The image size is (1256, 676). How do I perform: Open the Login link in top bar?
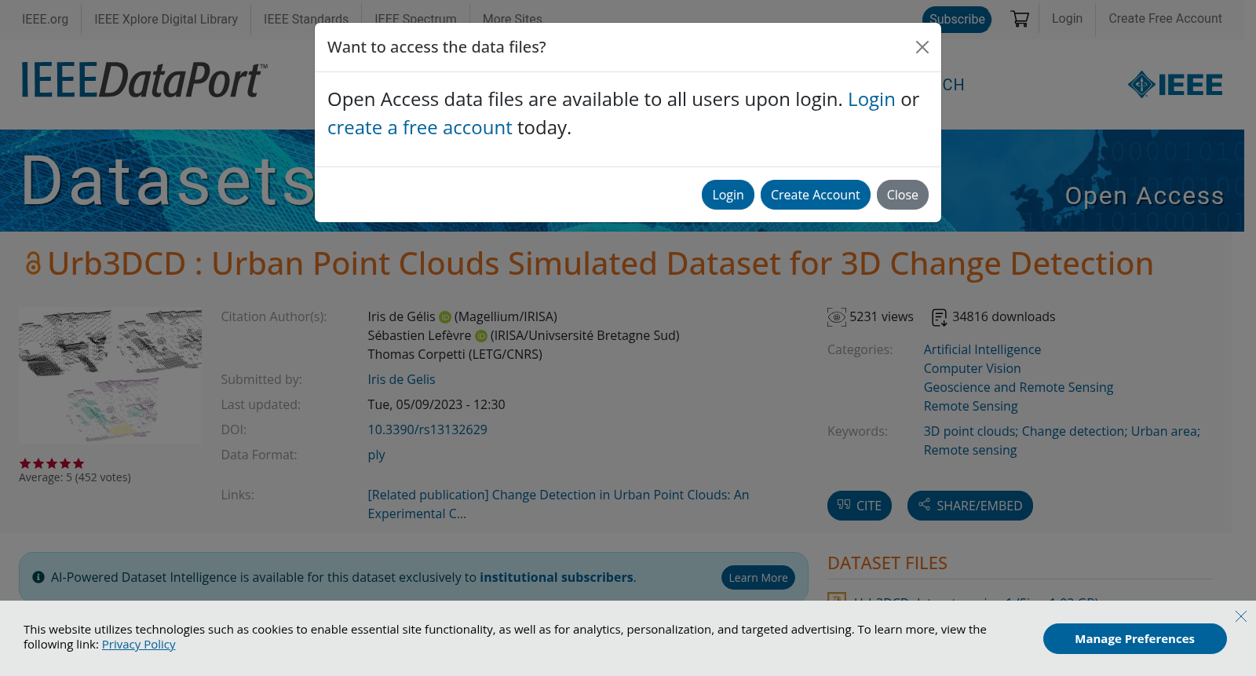[1067, 18]
